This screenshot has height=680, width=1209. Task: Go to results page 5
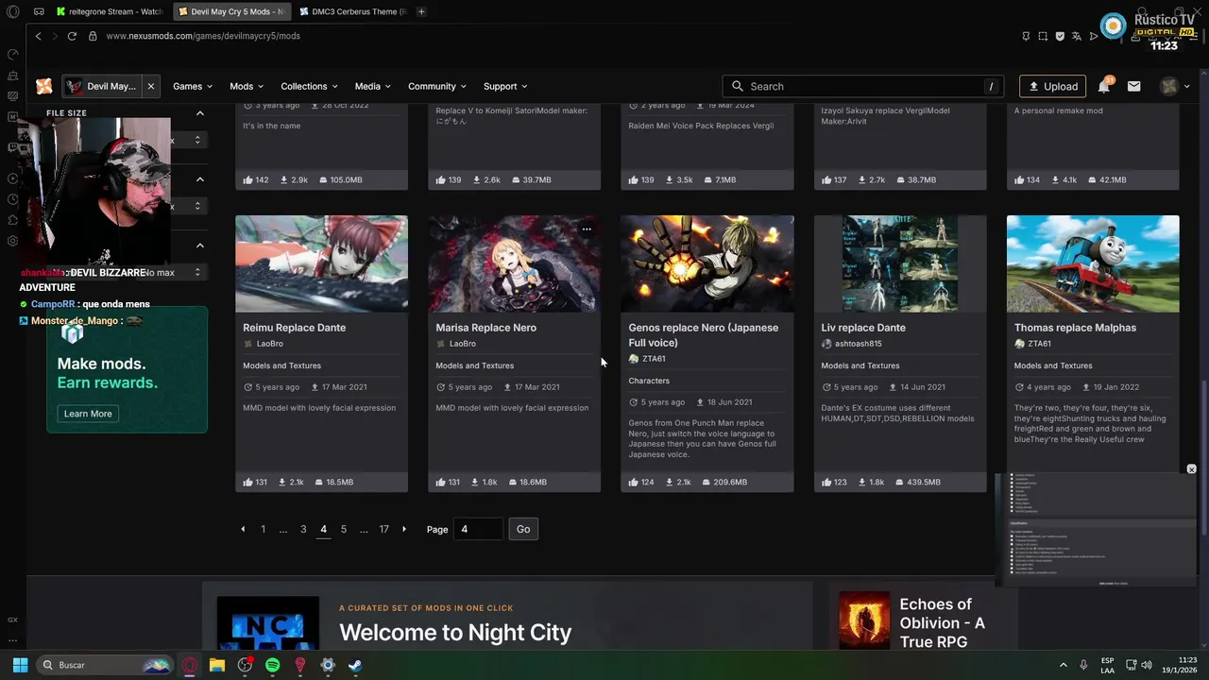pyautogui.click(x=344, y=529)
